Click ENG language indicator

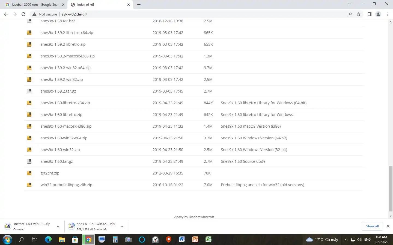(367, 240)
